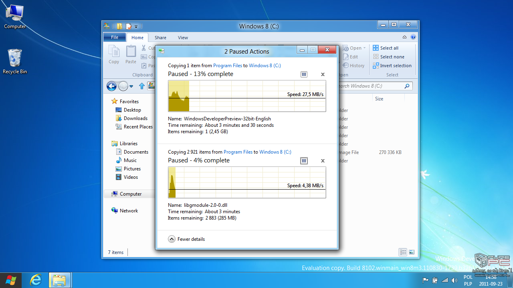Click the Explorer Forward arrow
The width and height of the screenshot is (513, 288).
[x=123, y=86]
